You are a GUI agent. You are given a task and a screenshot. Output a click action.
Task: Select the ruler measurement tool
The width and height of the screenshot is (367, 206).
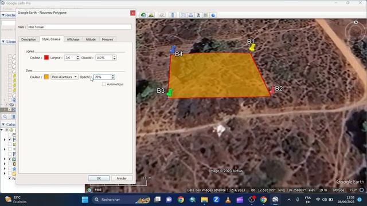(173, 15)
